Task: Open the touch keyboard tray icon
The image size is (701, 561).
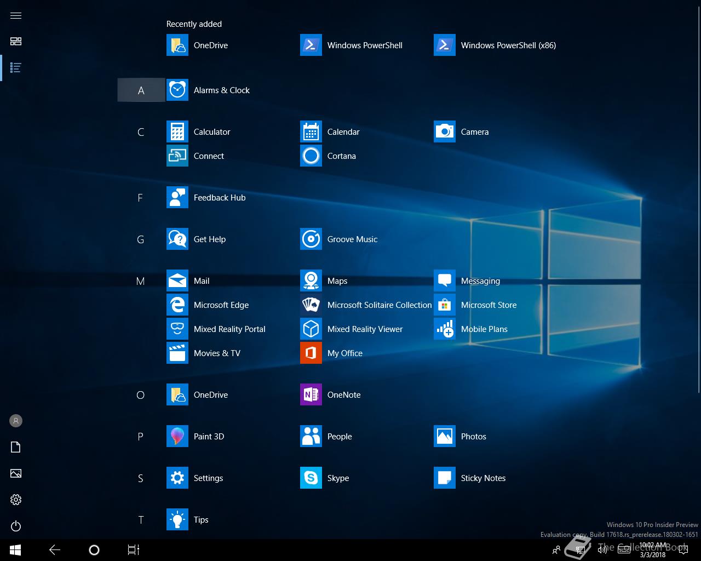Action: [624, 550]
